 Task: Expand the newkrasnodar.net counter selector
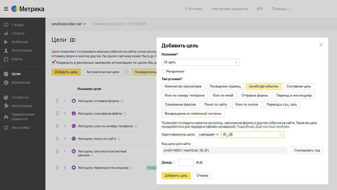(x=68, y=24)
